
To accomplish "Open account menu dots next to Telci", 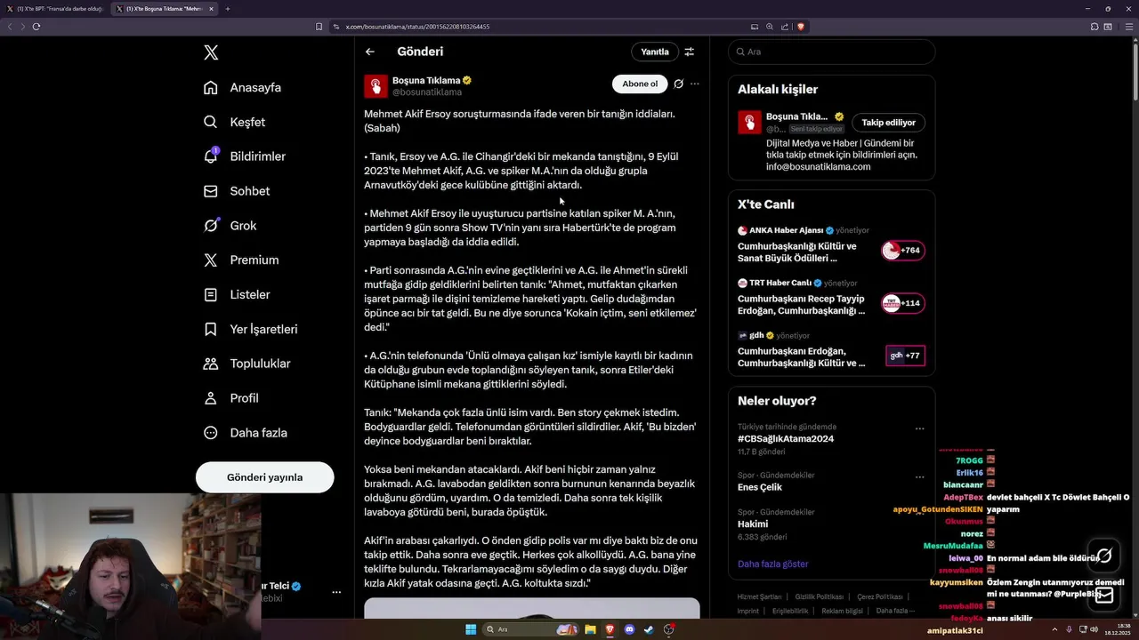I will [x=336, y=592].
